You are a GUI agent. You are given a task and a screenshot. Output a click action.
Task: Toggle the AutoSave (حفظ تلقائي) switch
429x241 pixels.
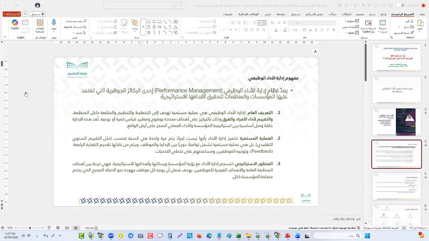[x=400, y=5]
